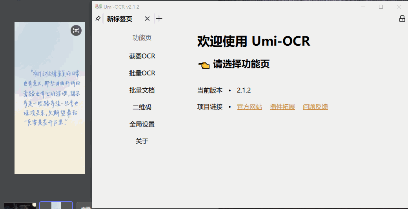Click the 功能页 heading
This screenshot has height=209, width=408.
click(142, 38)
